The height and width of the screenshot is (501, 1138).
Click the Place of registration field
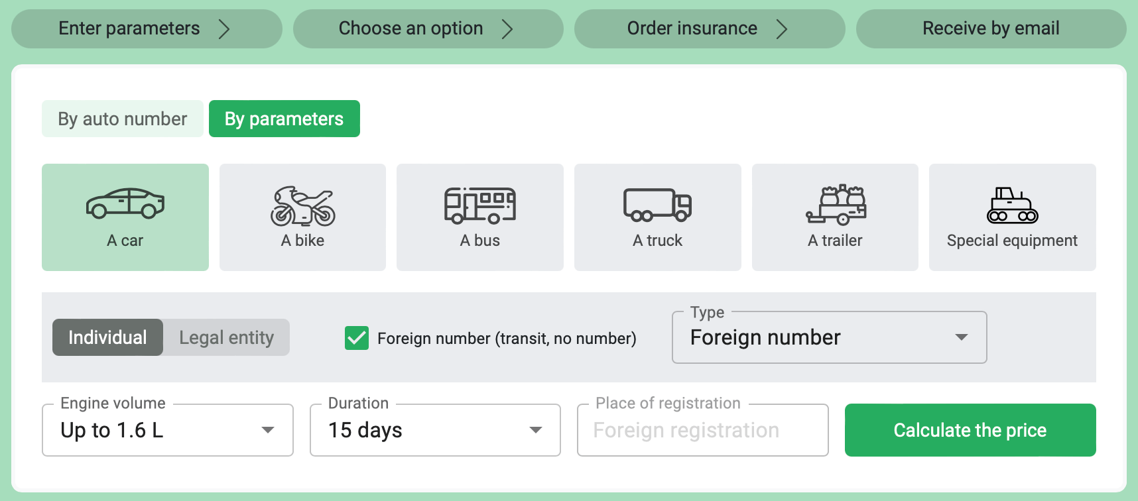(x=703, y=430)
